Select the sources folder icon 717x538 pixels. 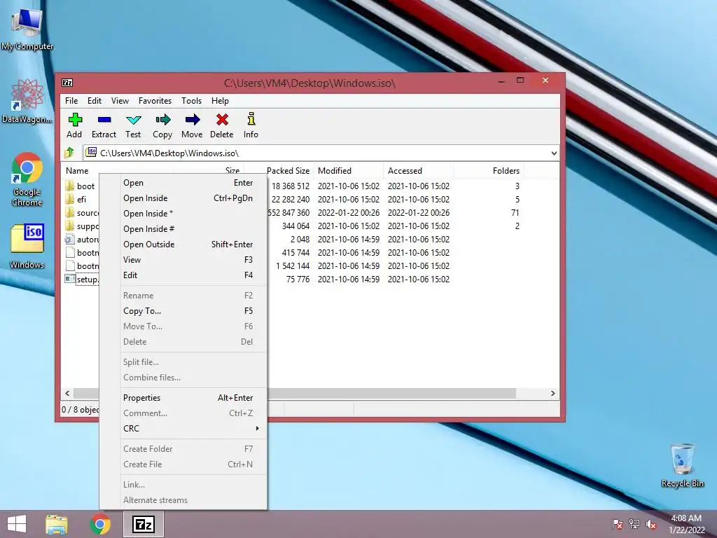click(x=69, y=212)
